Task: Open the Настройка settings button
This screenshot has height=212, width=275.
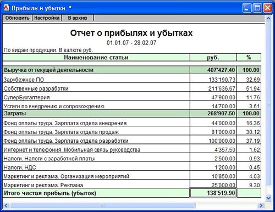Action: [x=47, y=18]
